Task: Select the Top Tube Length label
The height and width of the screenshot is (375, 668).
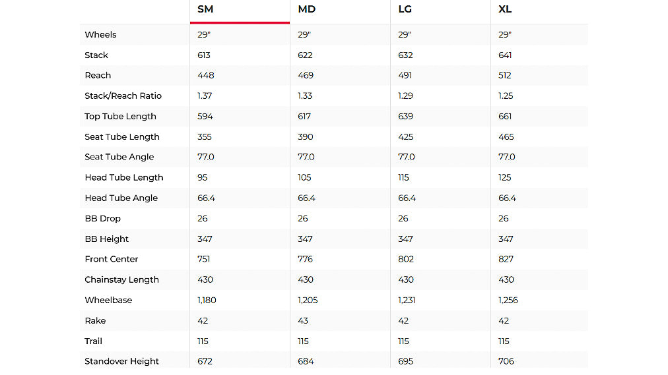Action: point(120,117)
